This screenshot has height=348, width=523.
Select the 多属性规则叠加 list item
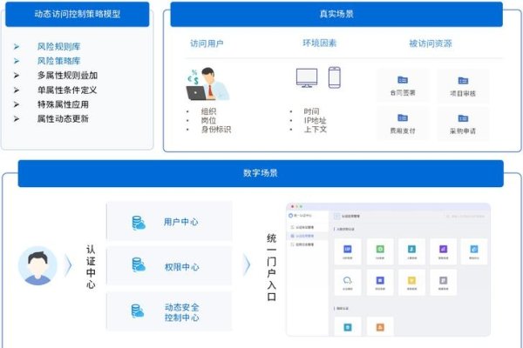pyautogui.click(x=67, y=76)
